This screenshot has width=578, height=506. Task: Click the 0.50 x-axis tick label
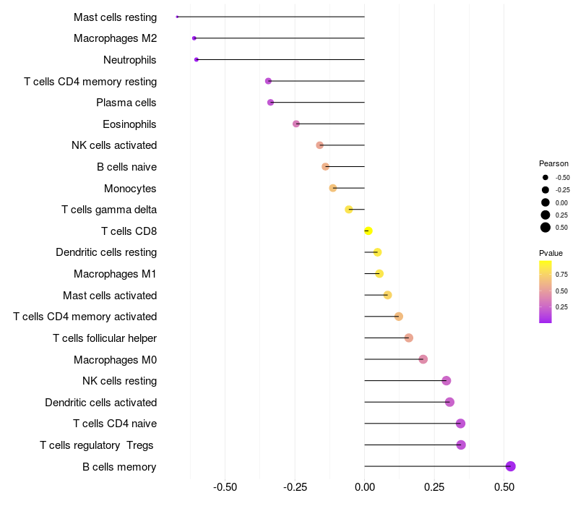pos(504,487)
